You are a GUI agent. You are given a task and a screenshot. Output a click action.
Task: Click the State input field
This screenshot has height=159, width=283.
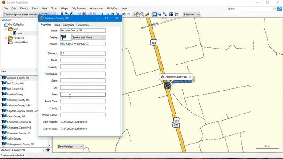coord(83,94)
